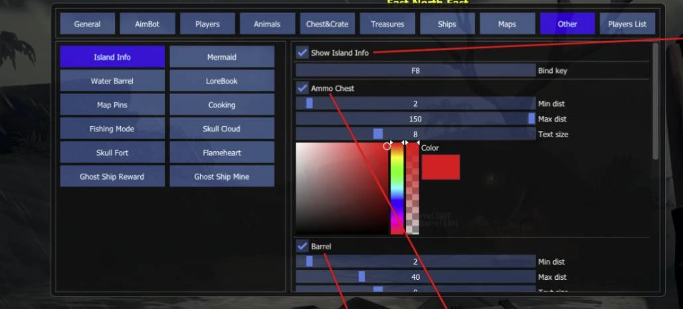Select the Skull Cloud category
The height and width of the screenshot is (309, 683).
point(222,129)
